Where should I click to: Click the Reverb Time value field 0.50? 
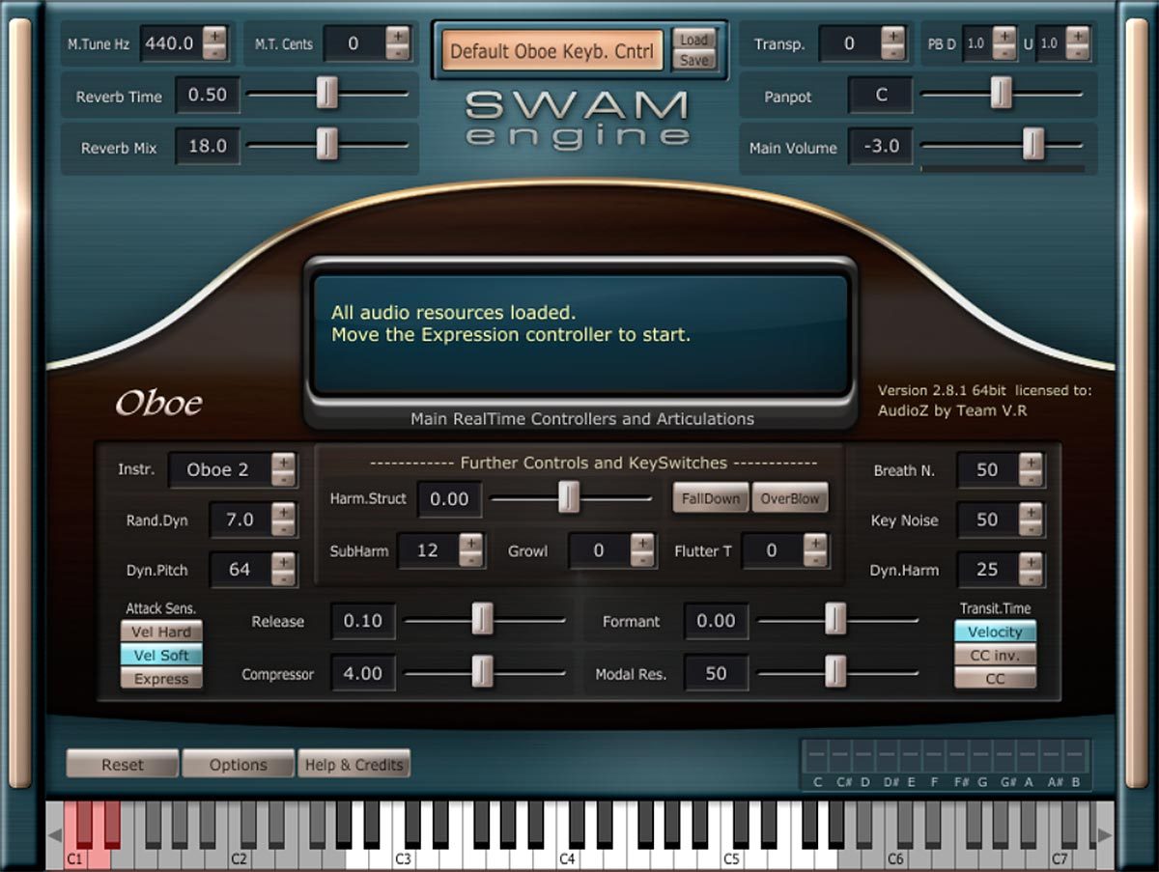(208, 95)
